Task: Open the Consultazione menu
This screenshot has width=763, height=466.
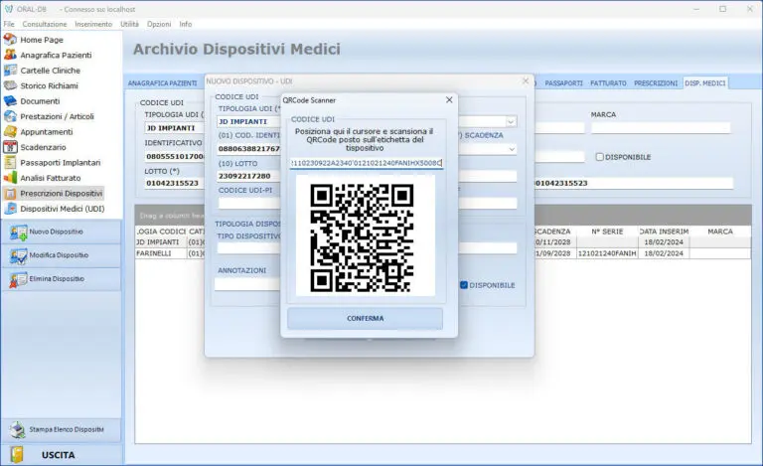Action: (45, 24)
